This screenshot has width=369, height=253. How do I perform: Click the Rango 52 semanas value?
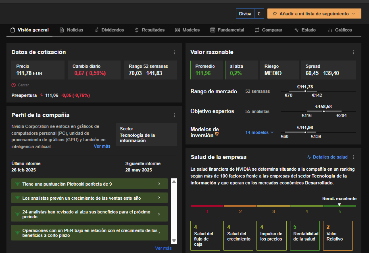click(x=146, y=73)
